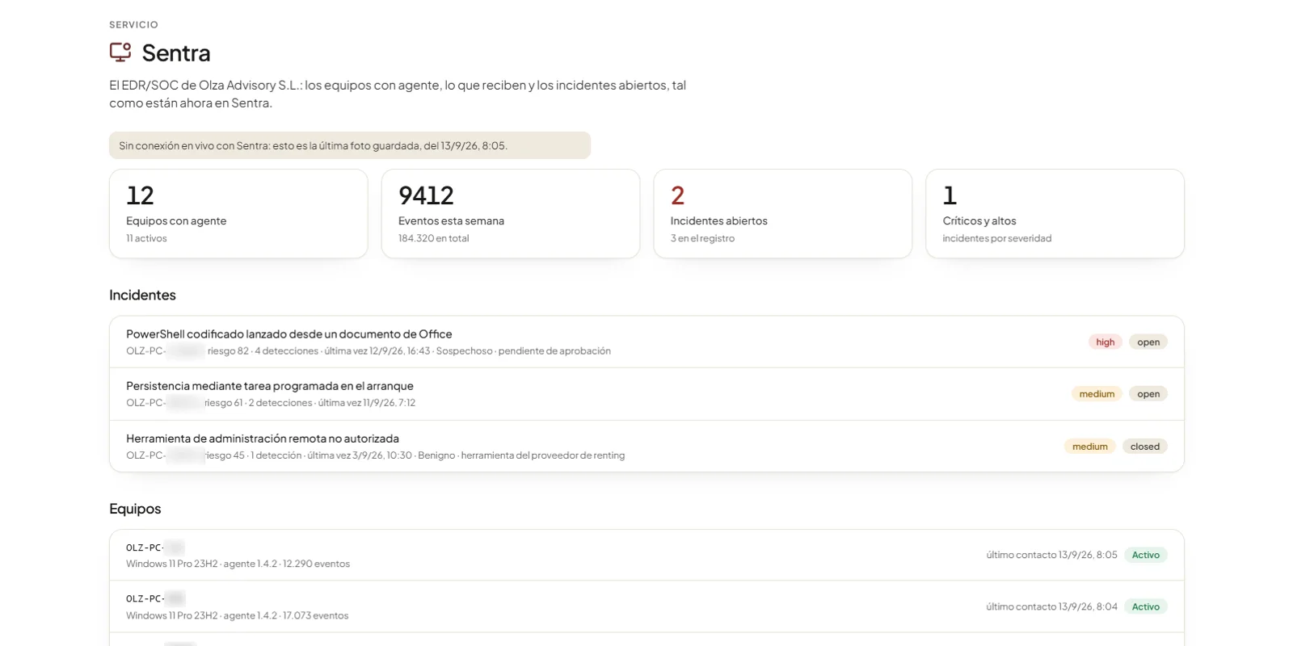Screen dimensions: 1293x646
Task: Click 'Activo' badge on the 8:05 contact row
Action: [1145, 556]
